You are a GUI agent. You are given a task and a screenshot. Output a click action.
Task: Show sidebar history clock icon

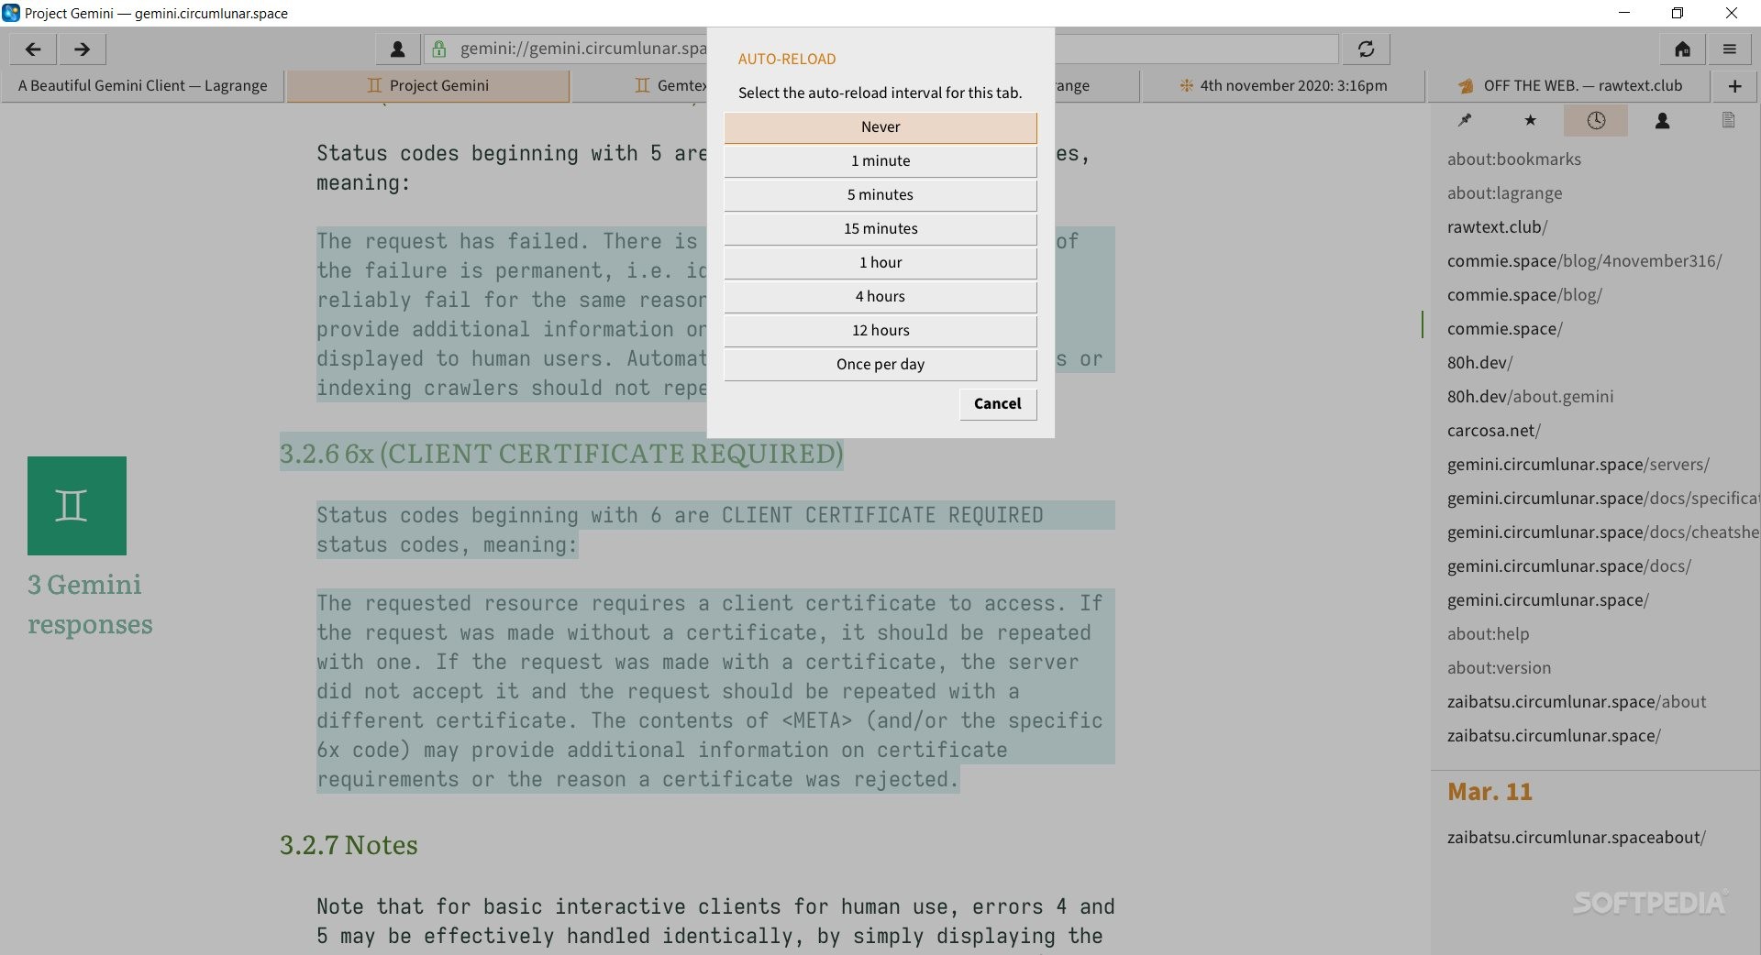tap(1596, 120)
